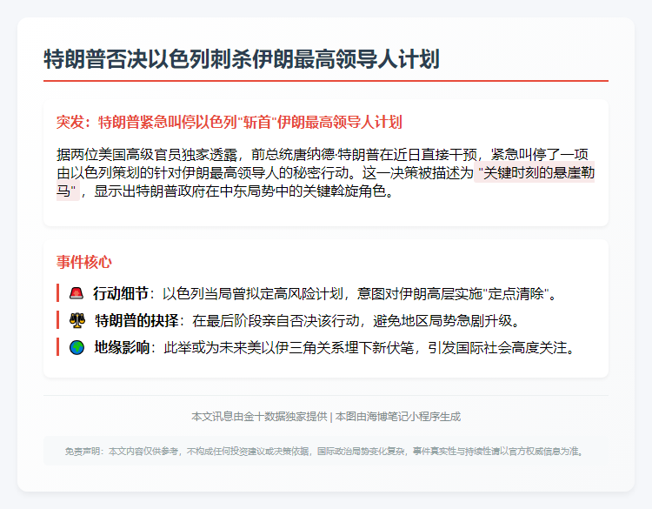Click the text 引发国际社会高度关注
652x509 pixels.
click(497, 347)
